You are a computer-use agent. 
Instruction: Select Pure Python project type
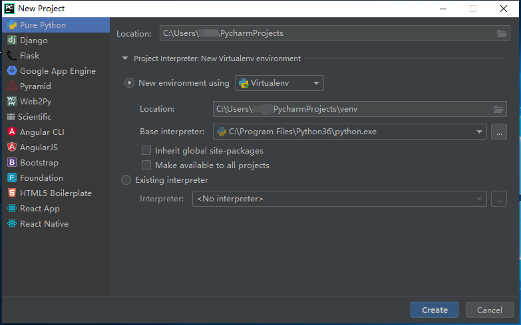(x=43, y=25)
